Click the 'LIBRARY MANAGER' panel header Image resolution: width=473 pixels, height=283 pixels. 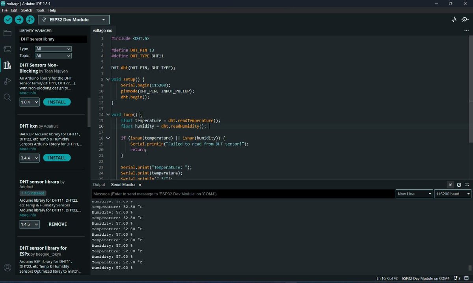pos(35,30)
